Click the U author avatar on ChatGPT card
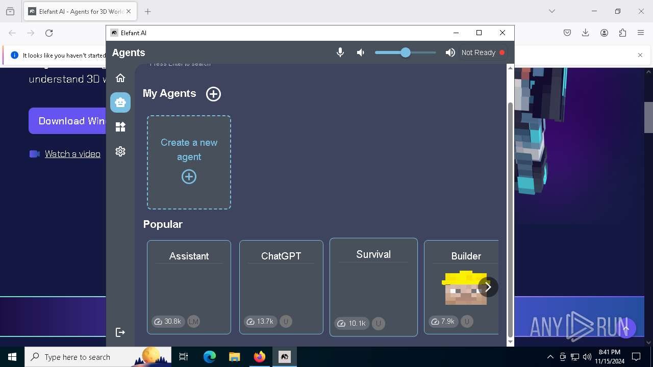The height and width of the screenshot is (367, 653). click(286, 322)
